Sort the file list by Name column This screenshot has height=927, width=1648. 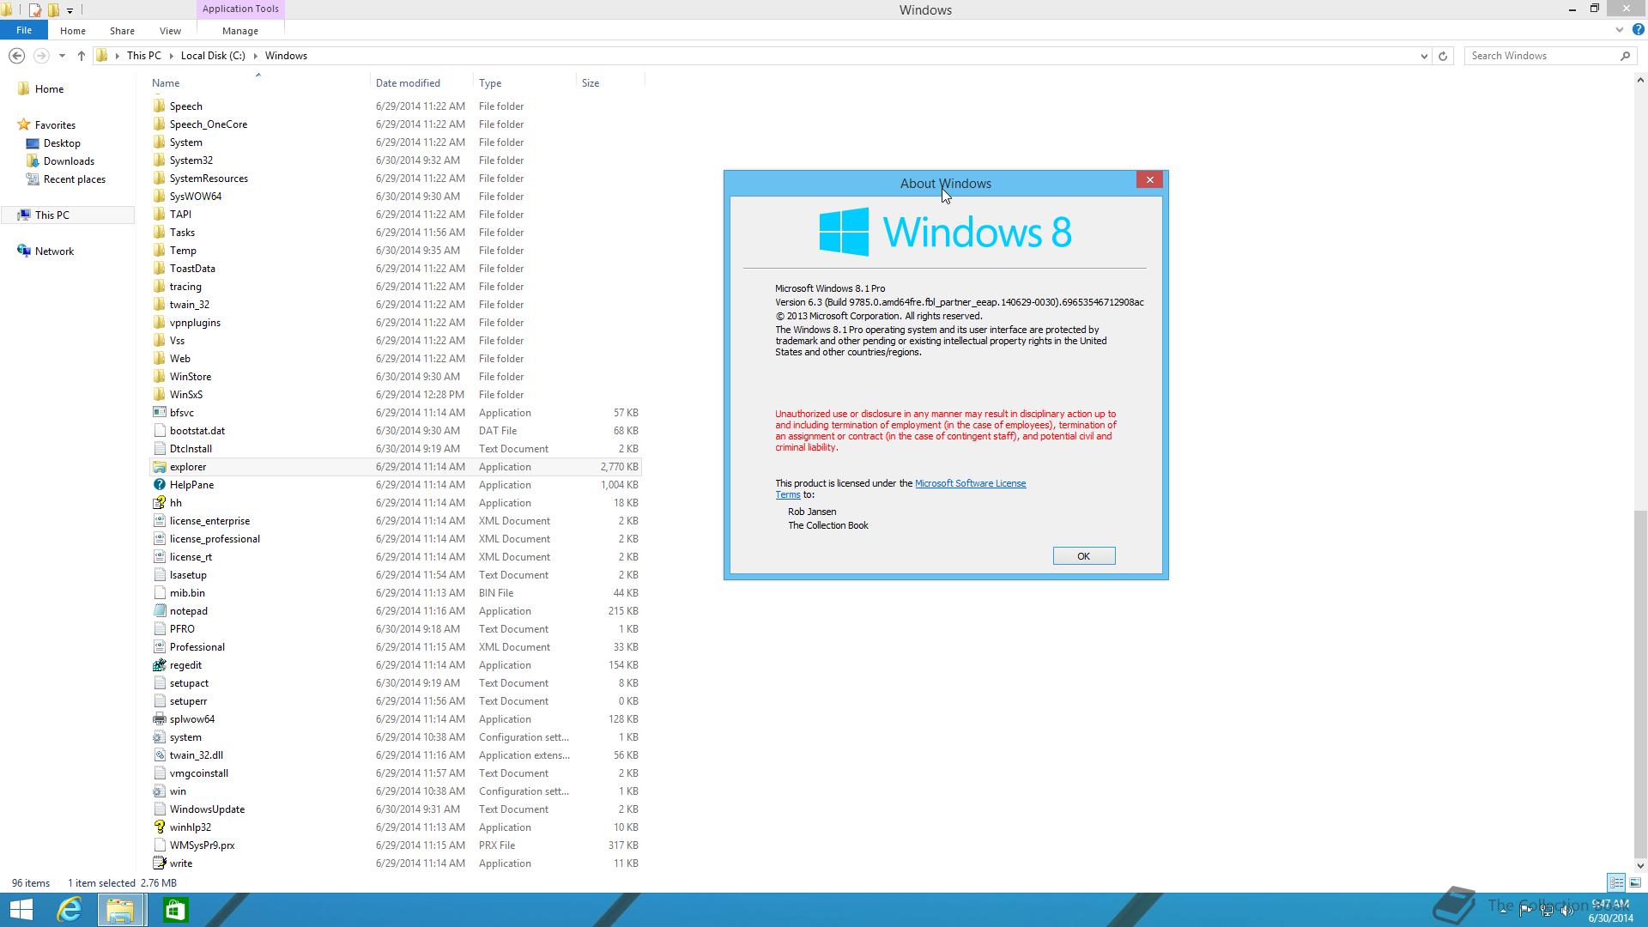166,83
